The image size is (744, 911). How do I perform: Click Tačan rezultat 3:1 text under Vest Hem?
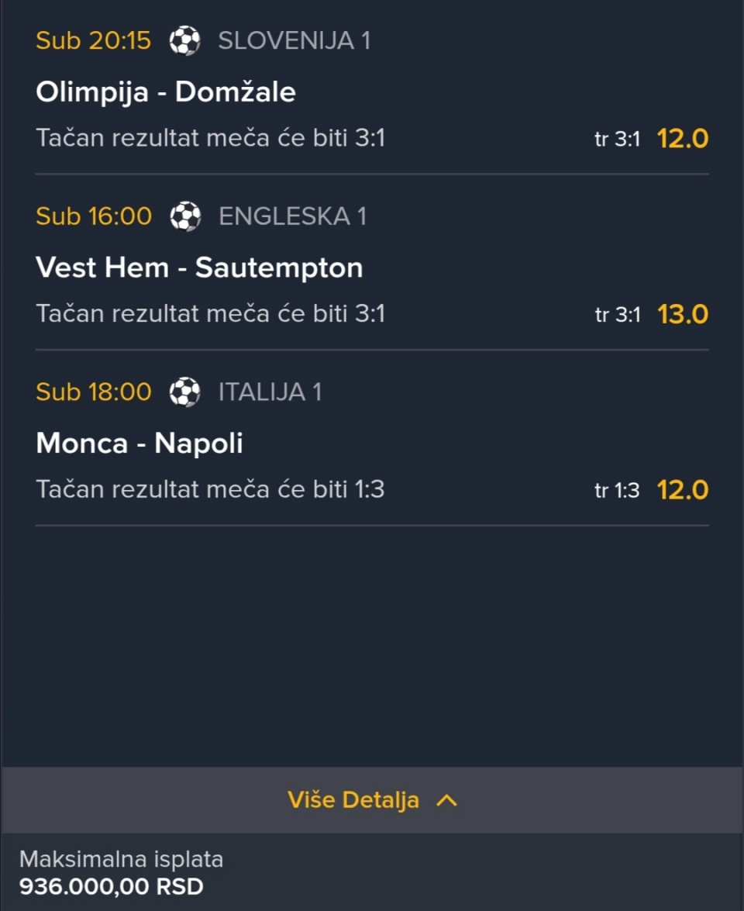coord(210,314)
